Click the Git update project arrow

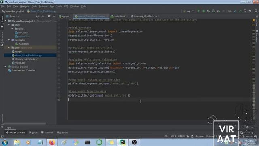click(235, 11)
